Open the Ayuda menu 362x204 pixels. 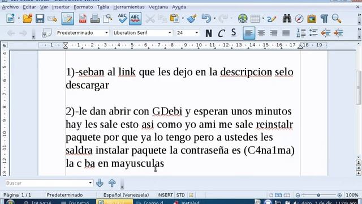click(x=179, y=7)
